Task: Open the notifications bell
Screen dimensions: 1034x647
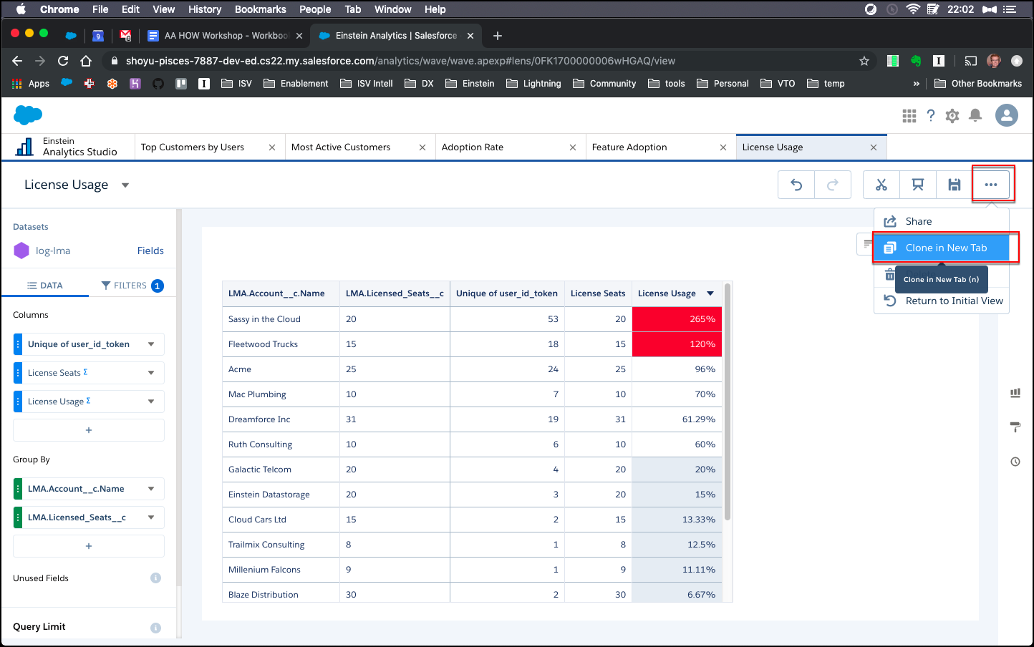Action: click(x=975, y=115)
